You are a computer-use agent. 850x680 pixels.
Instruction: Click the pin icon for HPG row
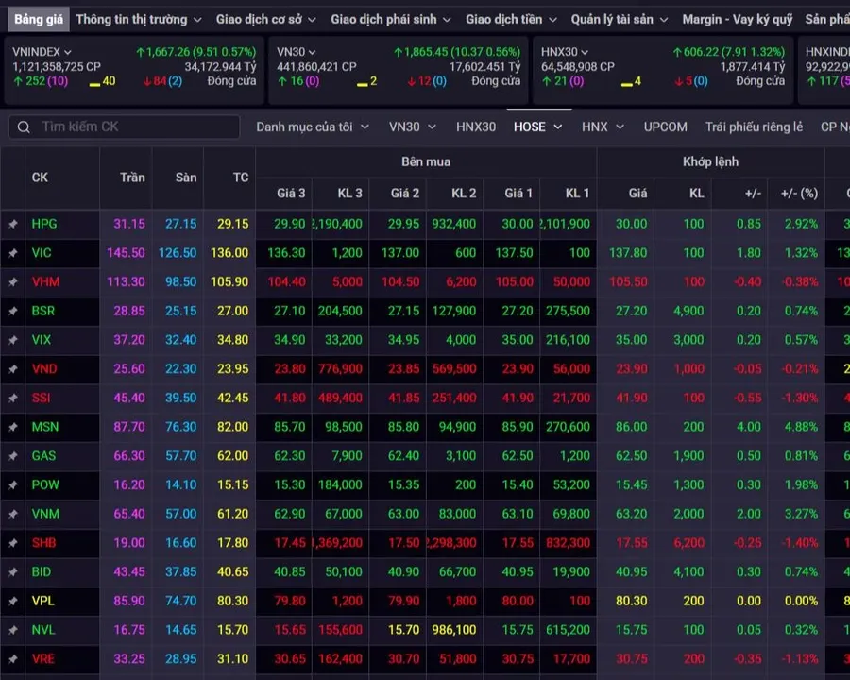click(12, 224)
